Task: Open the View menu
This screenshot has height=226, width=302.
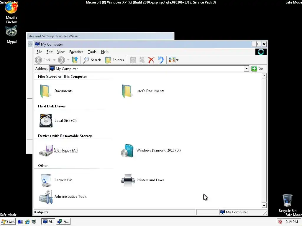Action: pos(61,52)
